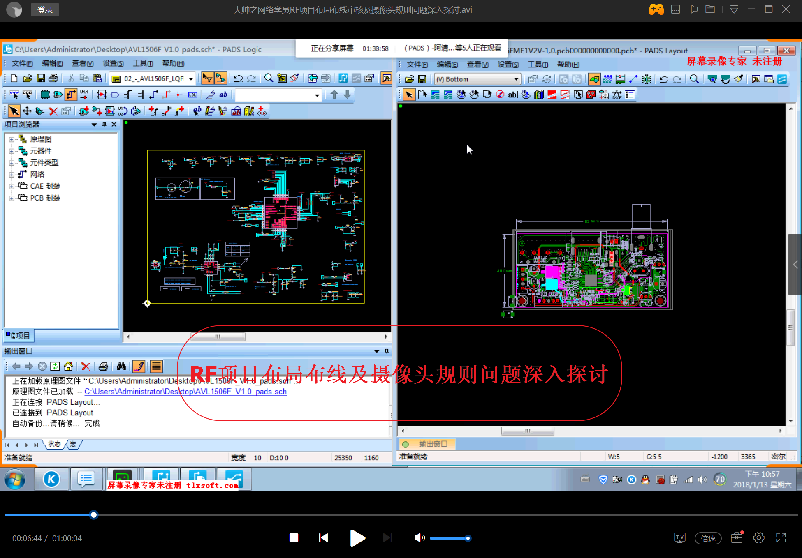The height and width of the screenshot is (558, 802).
Task: Click Open folder icon in PADS Logic toolbar
Action: click(x=27, y=78)
